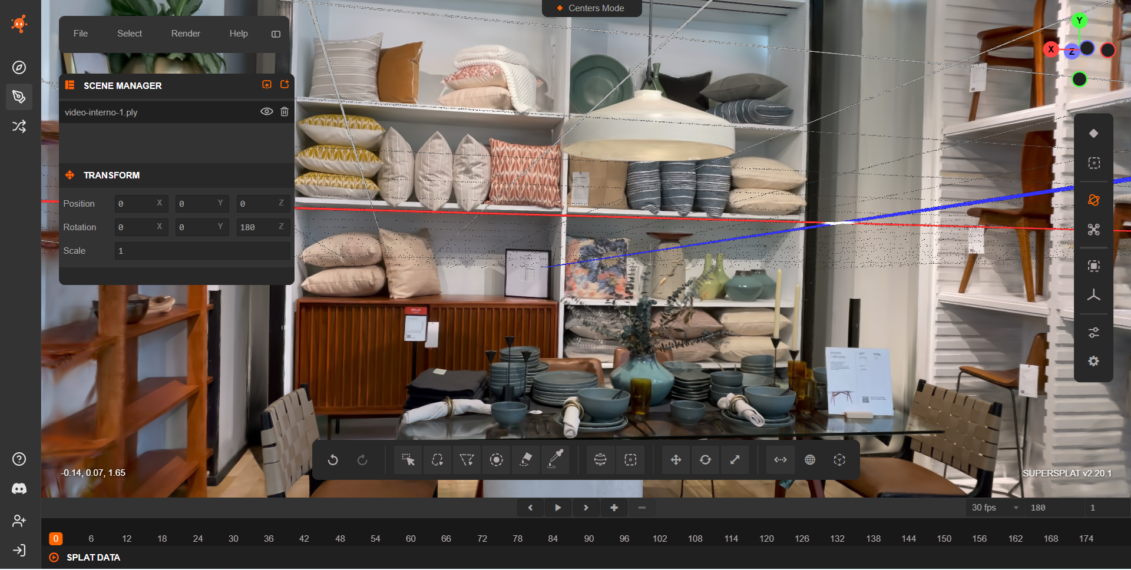
Task: Toggle Fly camera mode drone icon
Action: coord(1093,230)
